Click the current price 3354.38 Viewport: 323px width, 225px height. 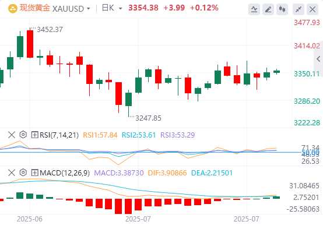[143, 8]
